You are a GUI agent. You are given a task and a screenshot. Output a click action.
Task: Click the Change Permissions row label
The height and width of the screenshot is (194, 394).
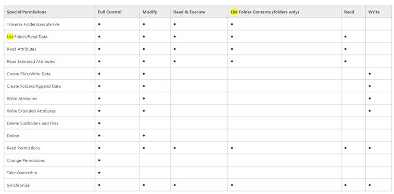pyautogui.click(x=26, y=160)
